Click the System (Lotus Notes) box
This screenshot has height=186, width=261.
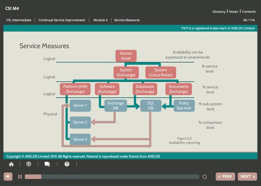161,72
